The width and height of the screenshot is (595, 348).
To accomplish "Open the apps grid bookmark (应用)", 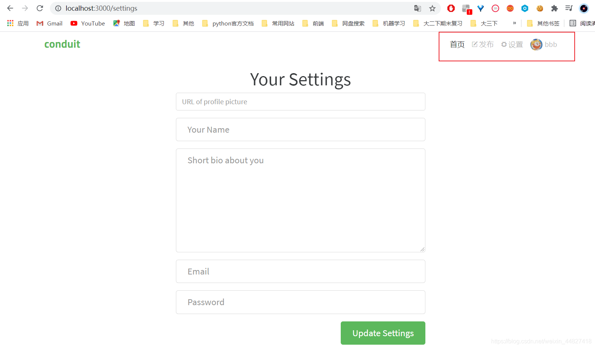I will (18, 23).
